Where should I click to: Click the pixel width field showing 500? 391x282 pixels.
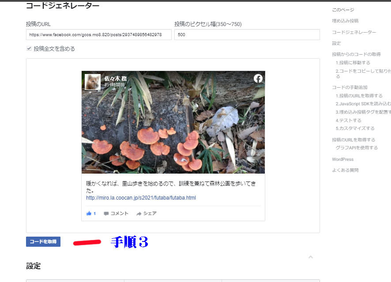(x=247, y=35)
